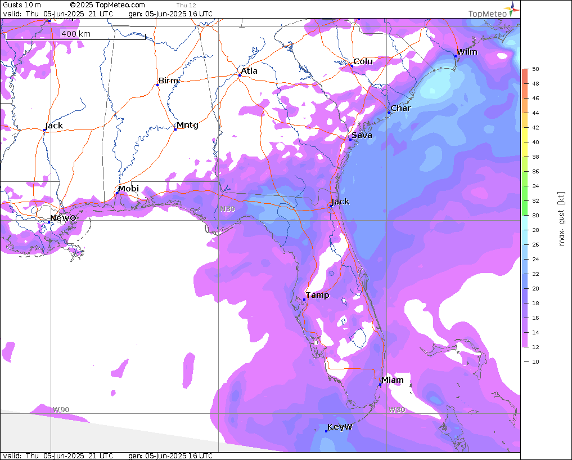The image size is (572, 460).
Task: Click the 'Gusts 10 m' title
Action: (x=22, y=5)
